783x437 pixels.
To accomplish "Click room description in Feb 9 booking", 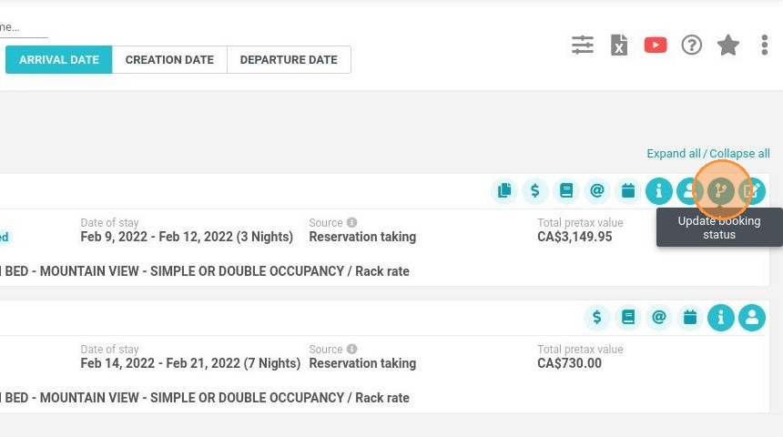I will tap(205, 271).
